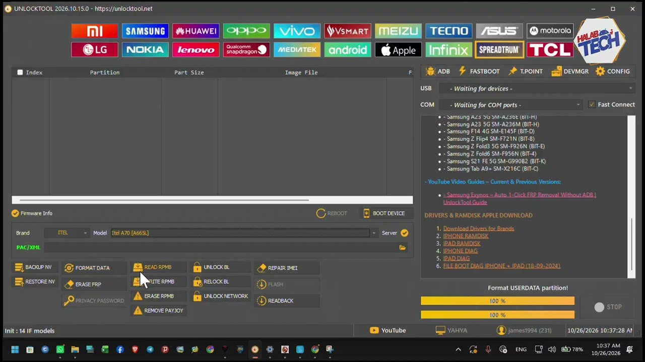Open the CONFIG settings tab
The height and width of the screenshot is (362, 645).
[x=612, y=71]
